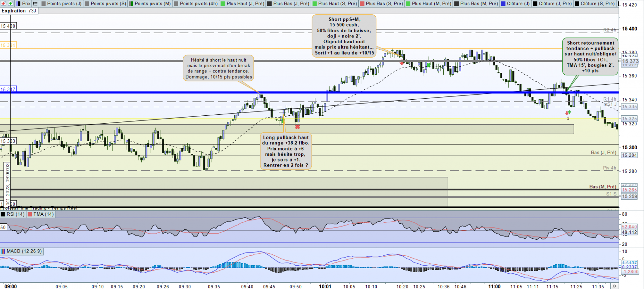The image size is (644, 289).
Task: Click the Points pivots (4h) button
Action: (195, 3)
